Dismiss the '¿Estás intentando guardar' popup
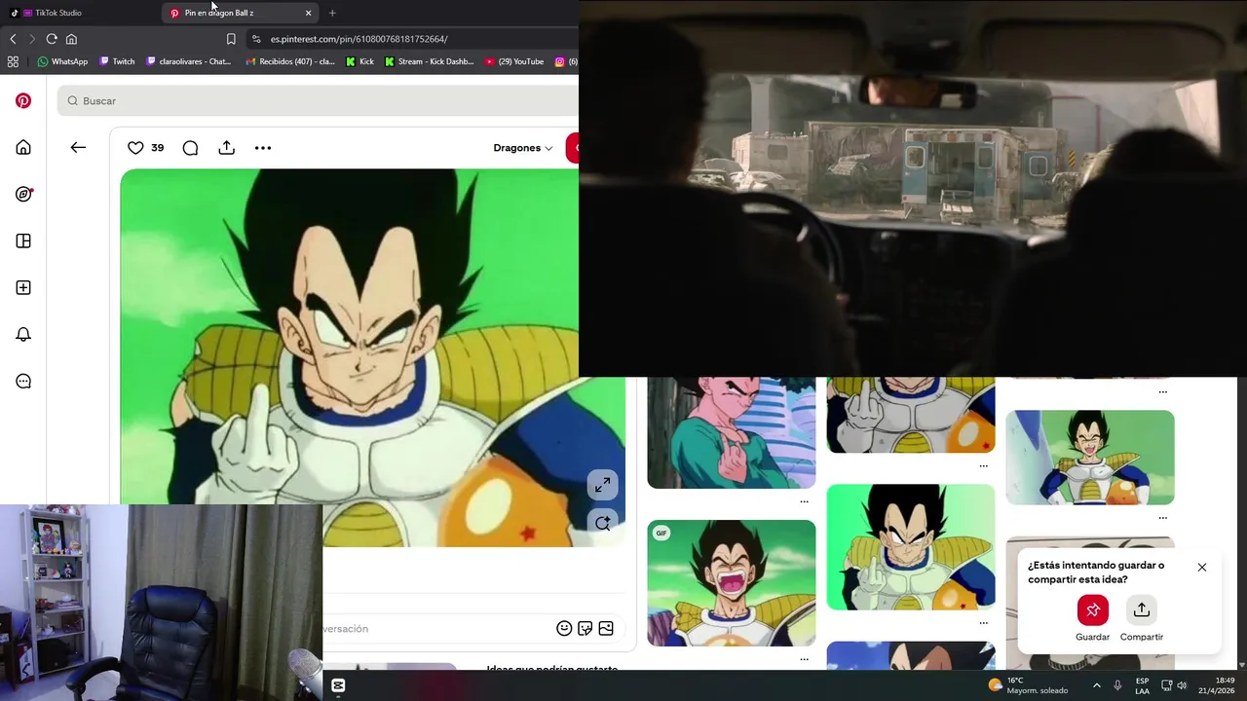Image resolution: width=1247 pixels, height=701 pixels. point(1201,567)
